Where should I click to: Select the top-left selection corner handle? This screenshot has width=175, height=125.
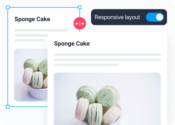[8, 7]
